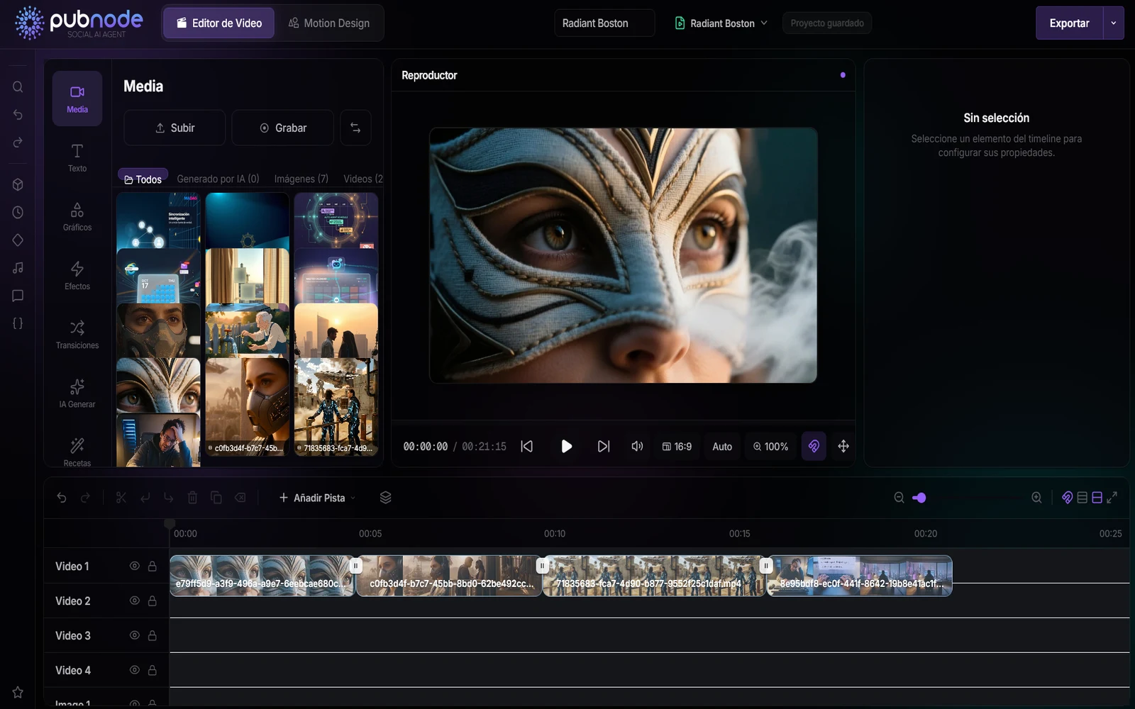1135x709 pixels.
Task: Select the 71835683-fca7 clip on the timeline
Action: pyautogui.click(x=654, y=575)
